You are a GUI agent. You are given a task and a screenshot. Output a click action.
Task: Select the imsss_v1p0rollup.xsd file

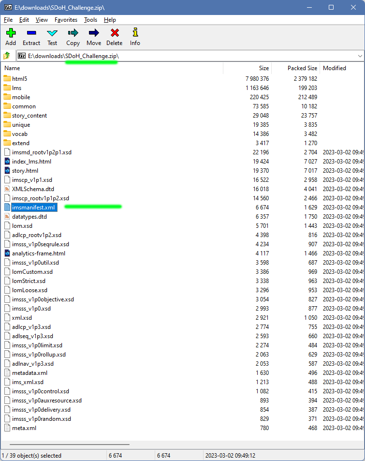tap(39, 355)
